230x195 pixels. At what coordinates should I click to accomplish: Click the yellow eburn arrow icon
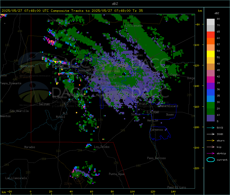tap(211, 140)
